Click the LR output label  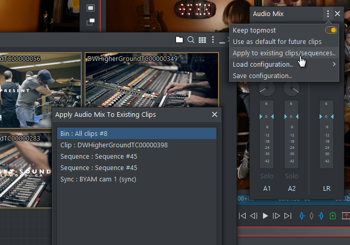tap(327, 189)
